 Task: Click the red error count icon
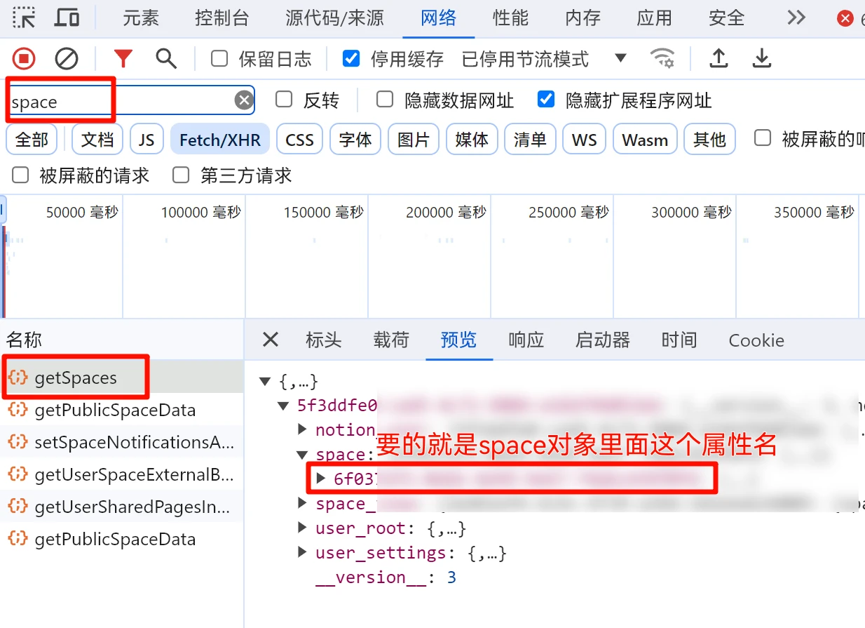(845, 19)
